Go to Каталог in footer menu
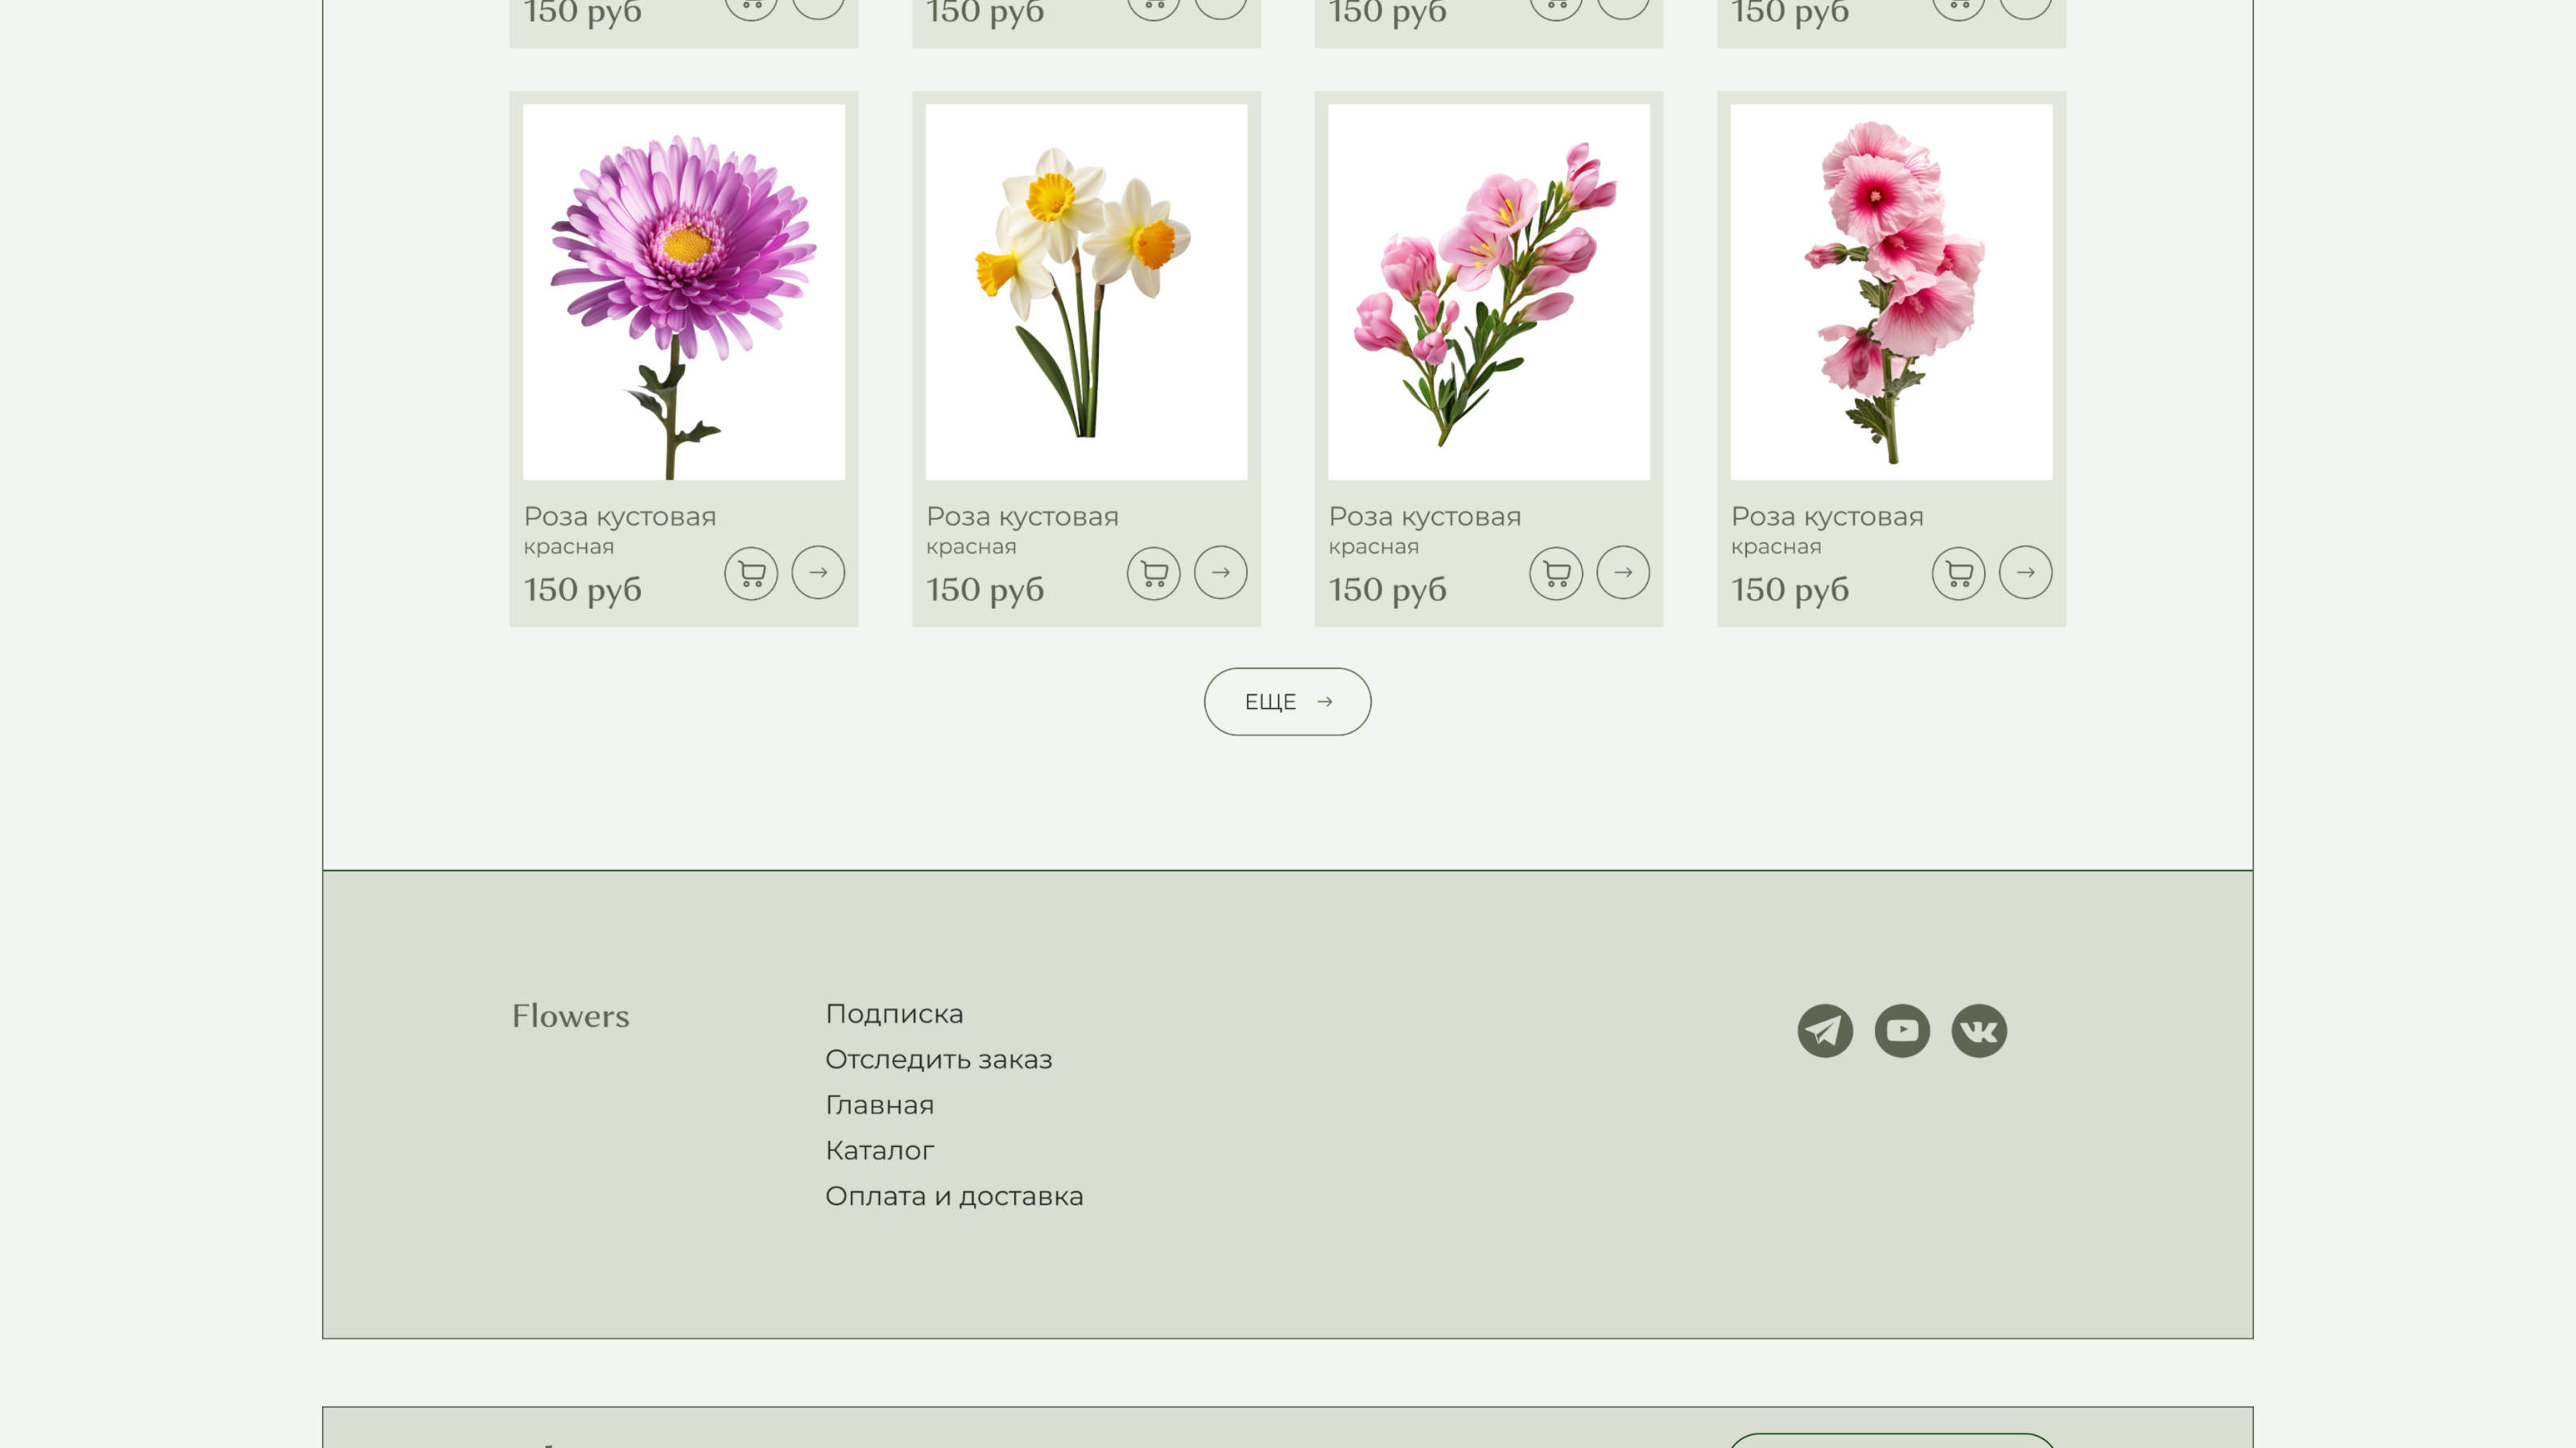Screen dimensions: 2576x1448 [x=879, y=1150]
